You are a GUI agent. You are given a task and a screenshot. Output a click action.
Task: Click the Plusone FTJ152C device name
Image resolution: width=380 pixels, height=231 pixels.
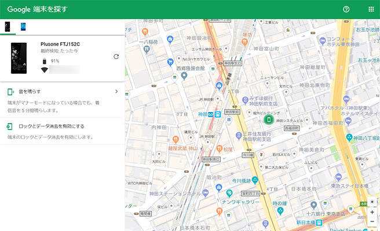(60, 44)
